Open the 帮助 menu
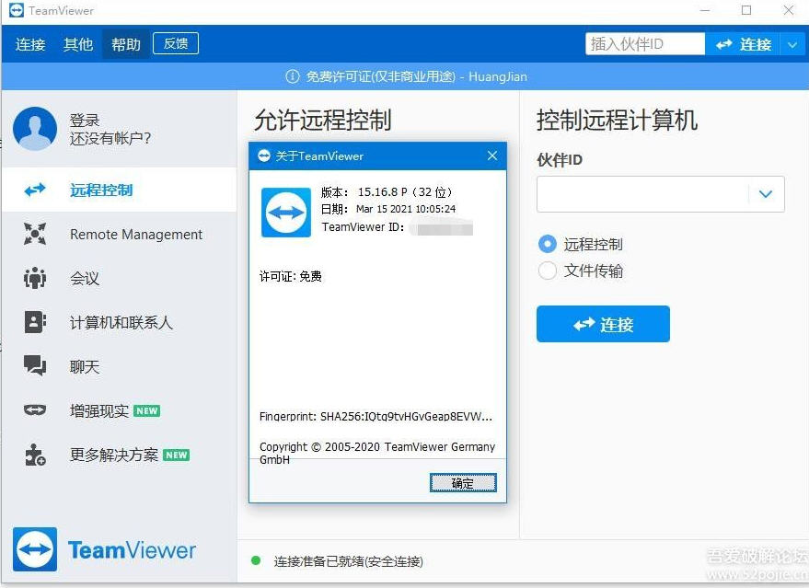 pyautogui.click(x=125, y=44)
